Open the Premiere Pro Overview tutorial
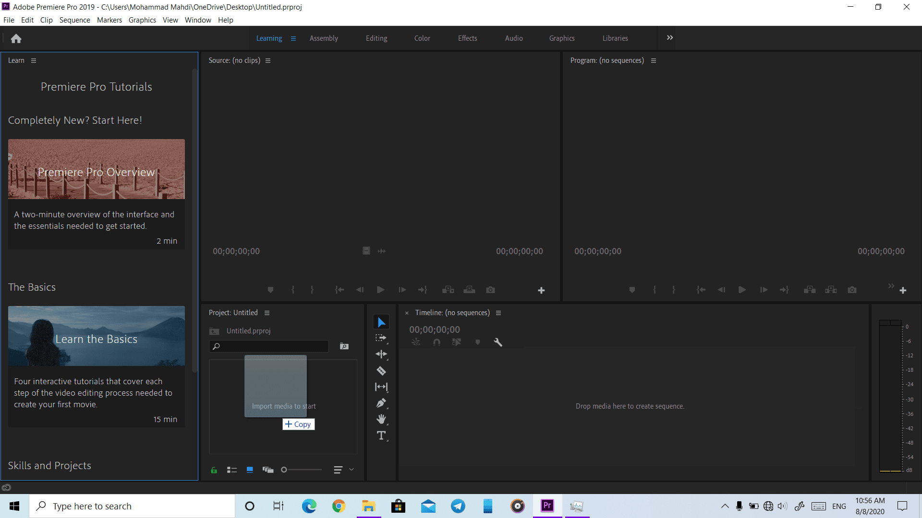 click(97, 169)
